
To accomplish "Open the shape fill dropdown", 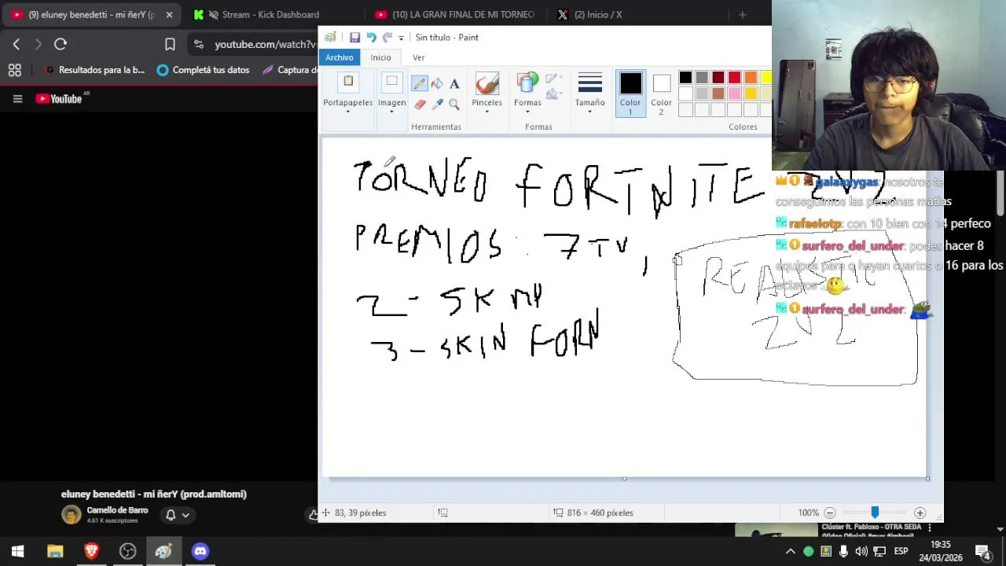I will [x=553, y=94].
